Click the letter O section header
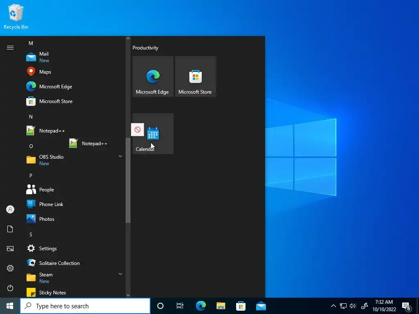 (x=31, y=146)
